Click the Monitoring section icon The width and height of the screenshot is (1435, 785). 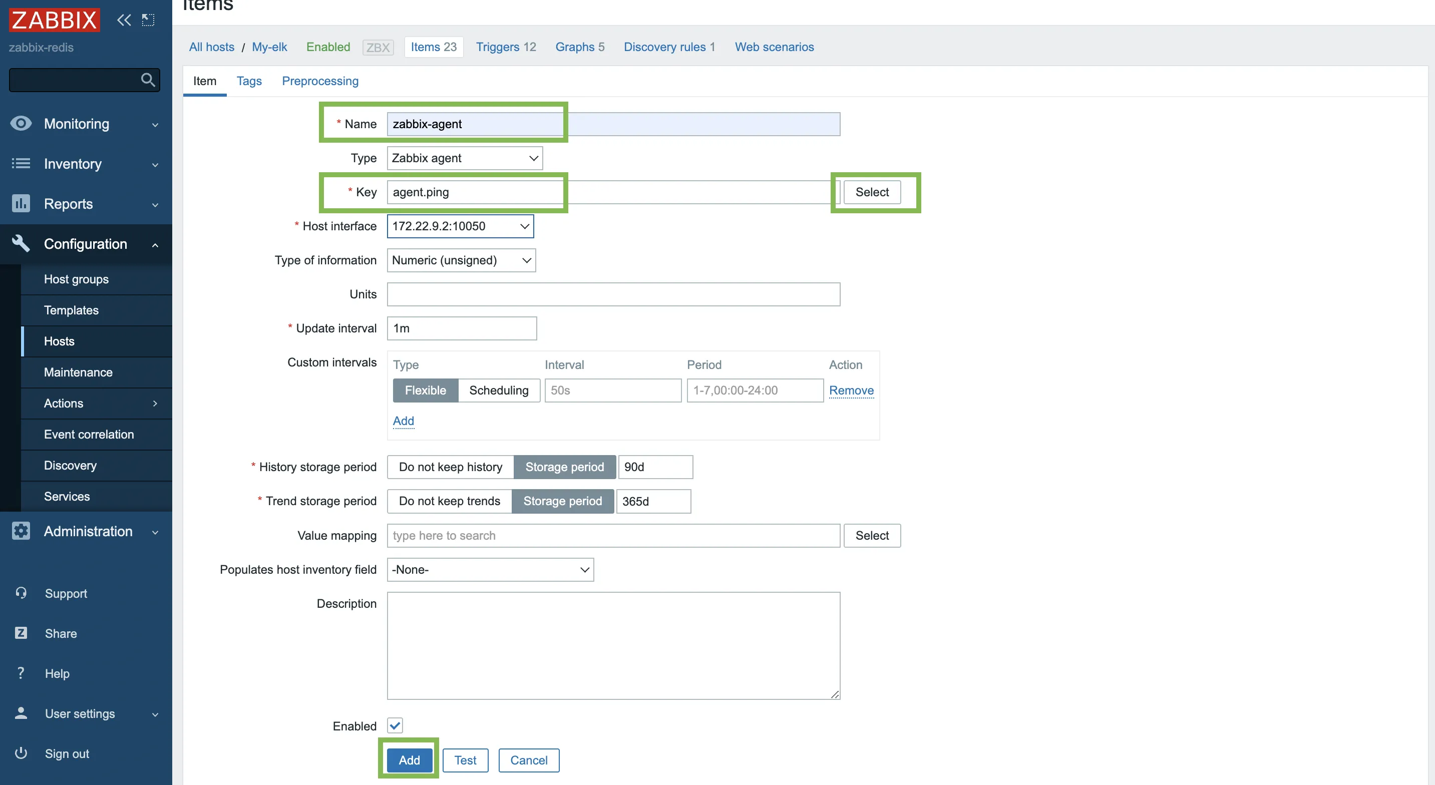[x=21, y=123]
